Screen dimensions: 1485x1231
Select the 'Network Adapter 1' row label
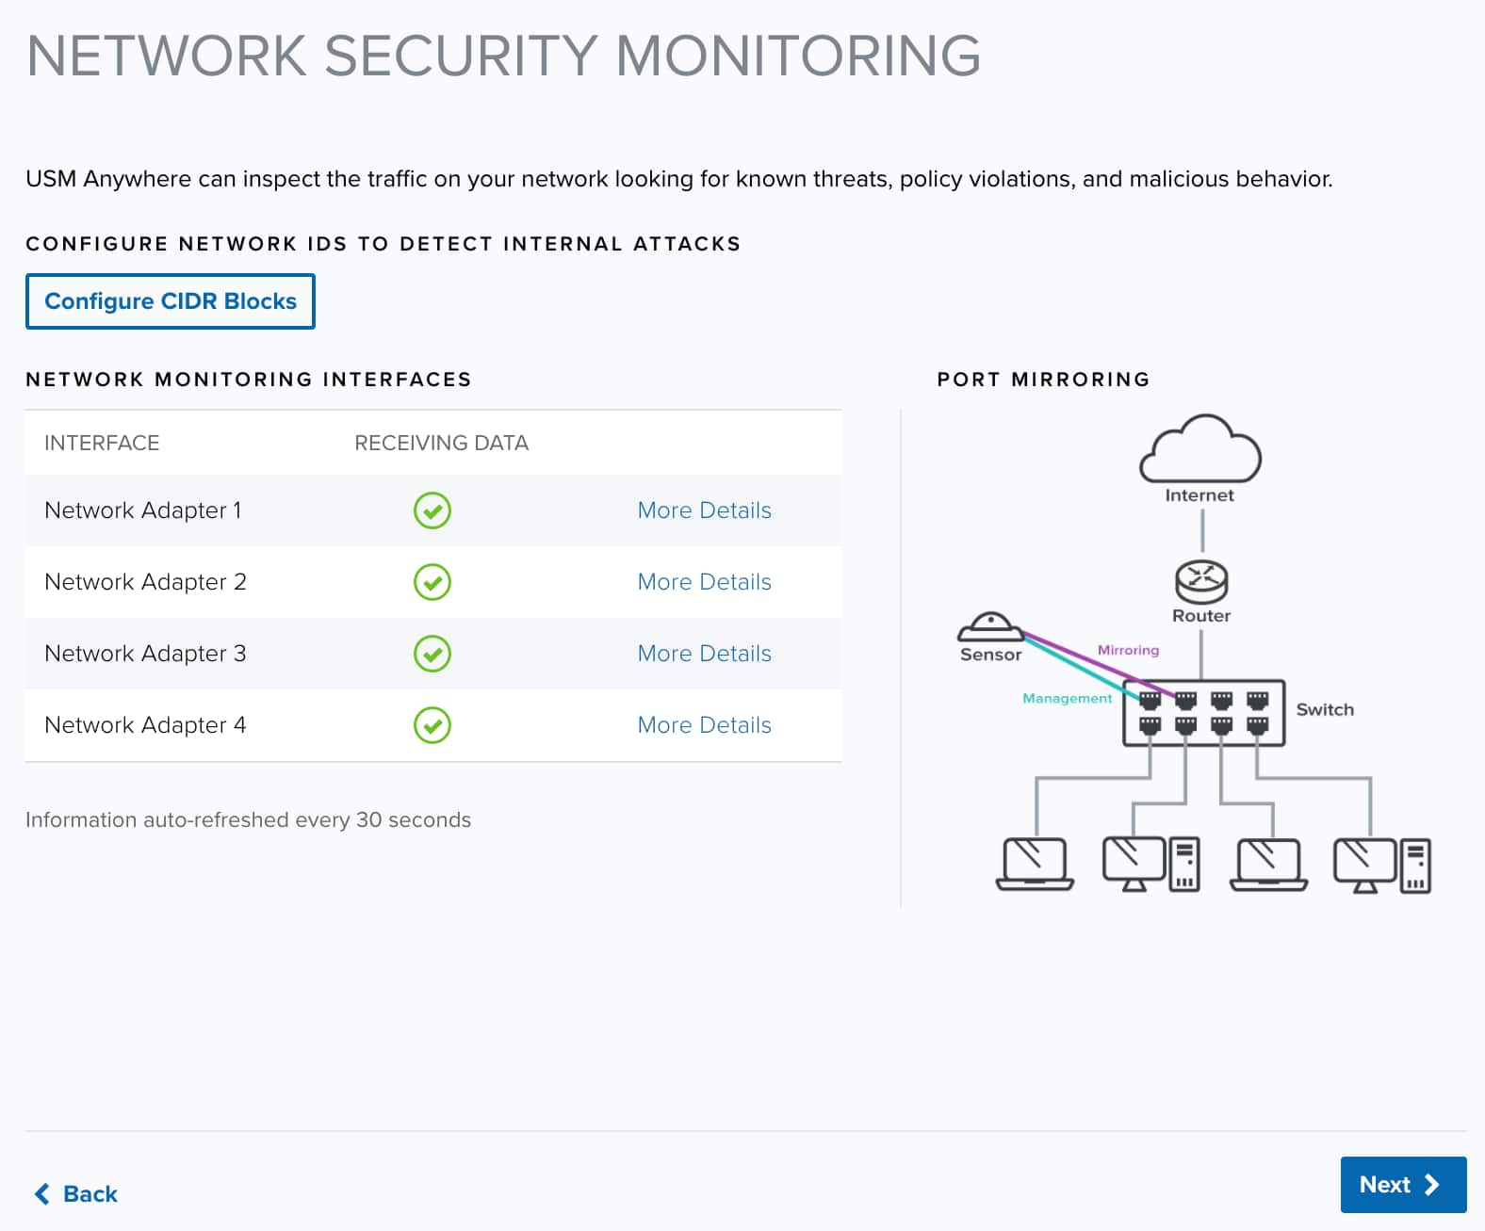(x=143, y=510)
